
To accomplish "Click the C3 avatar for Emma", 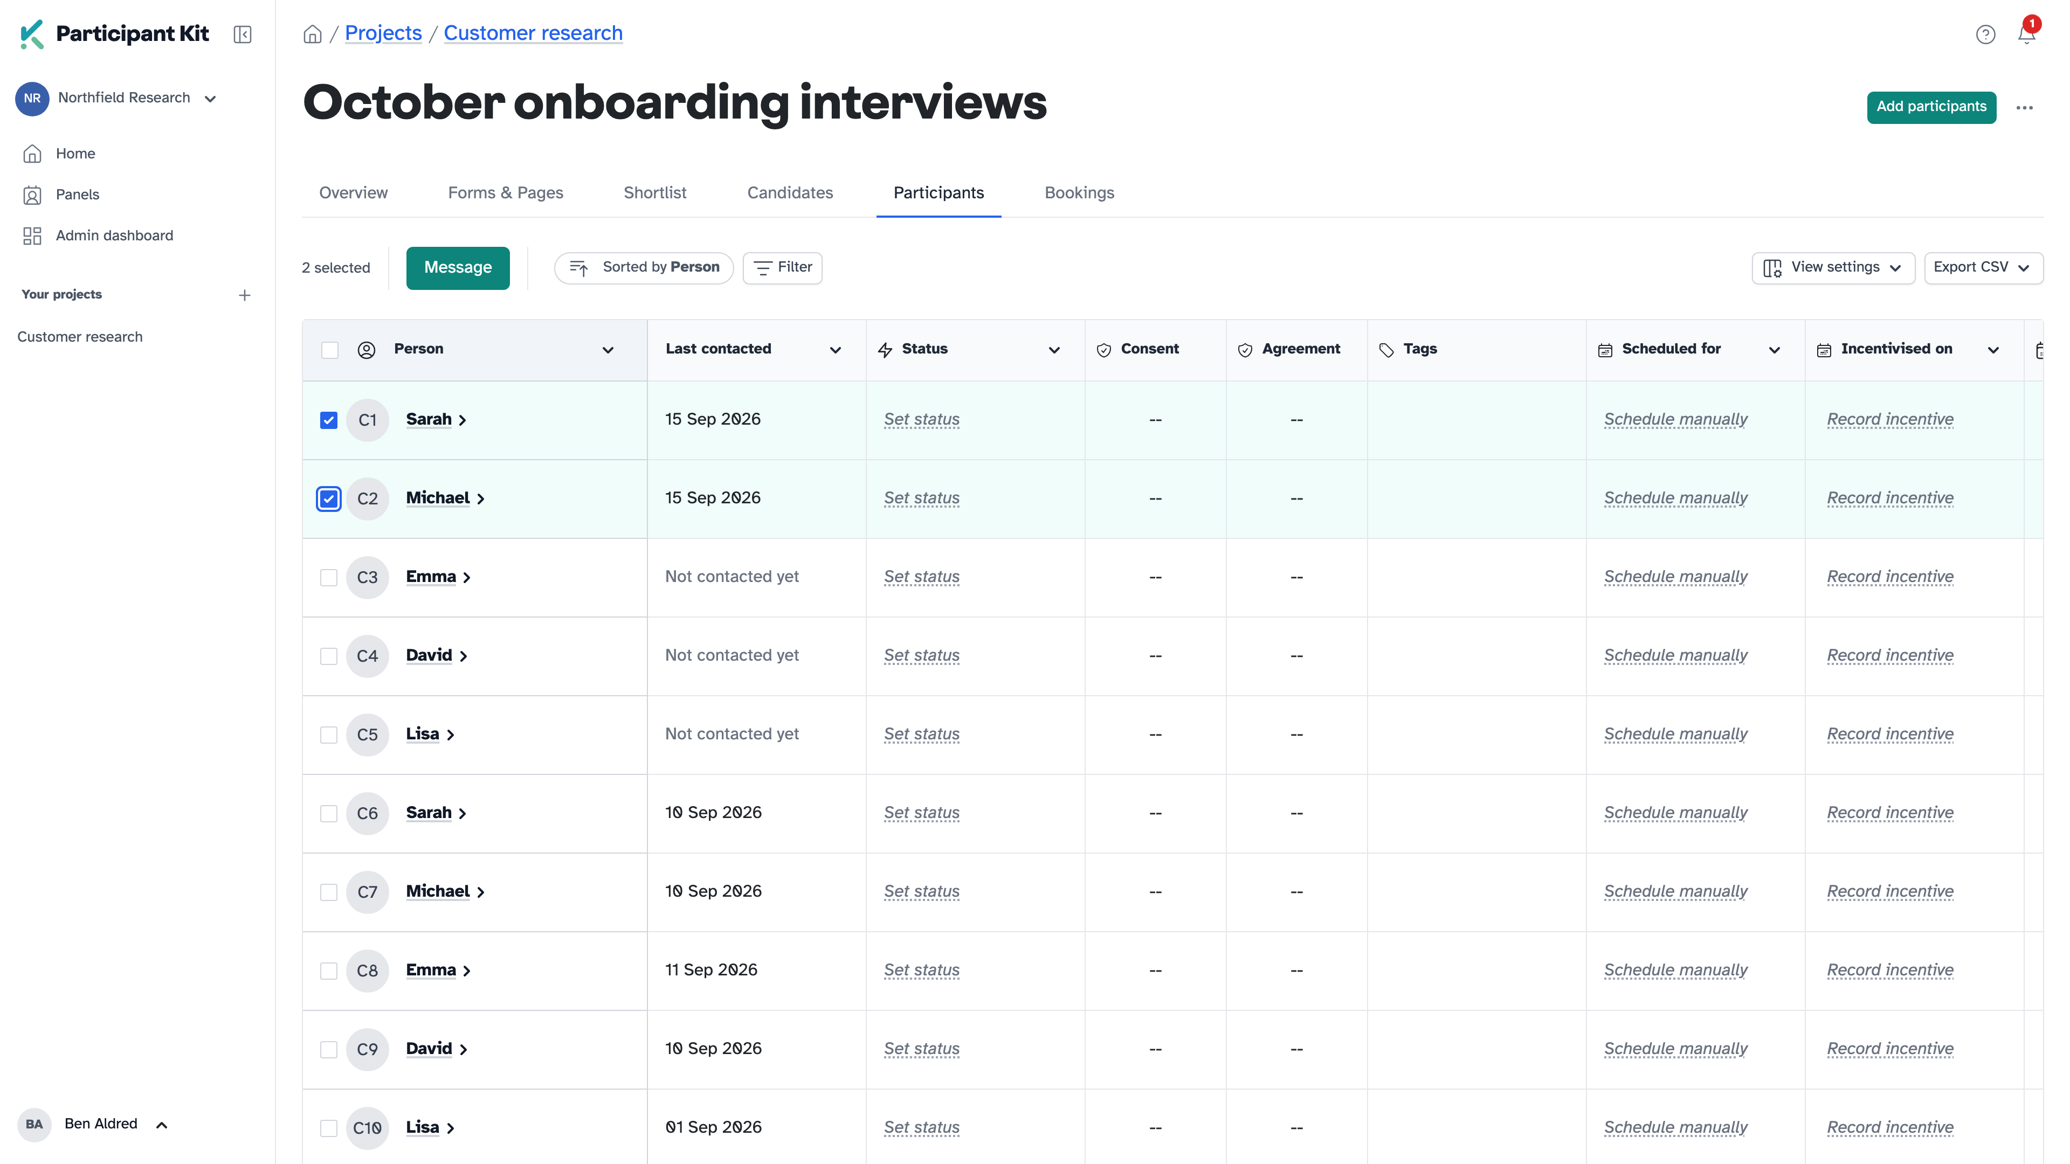I will (367, 577).
